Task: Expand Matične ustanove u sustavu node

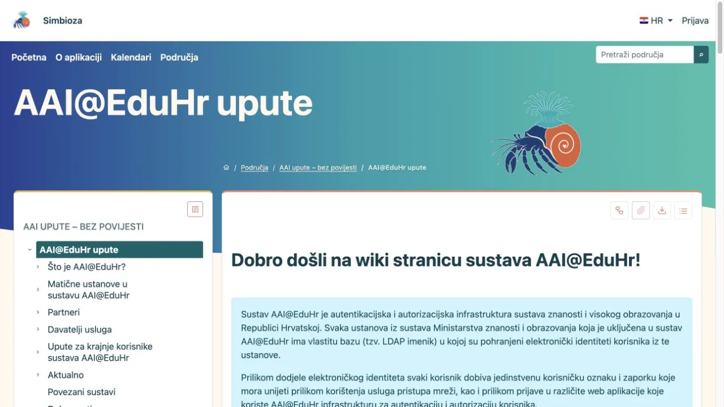Action: (x=38, y=290)
